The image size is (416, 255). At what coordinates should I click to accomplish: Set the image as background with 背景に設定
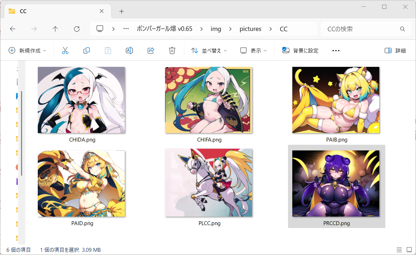coord(300,50)
